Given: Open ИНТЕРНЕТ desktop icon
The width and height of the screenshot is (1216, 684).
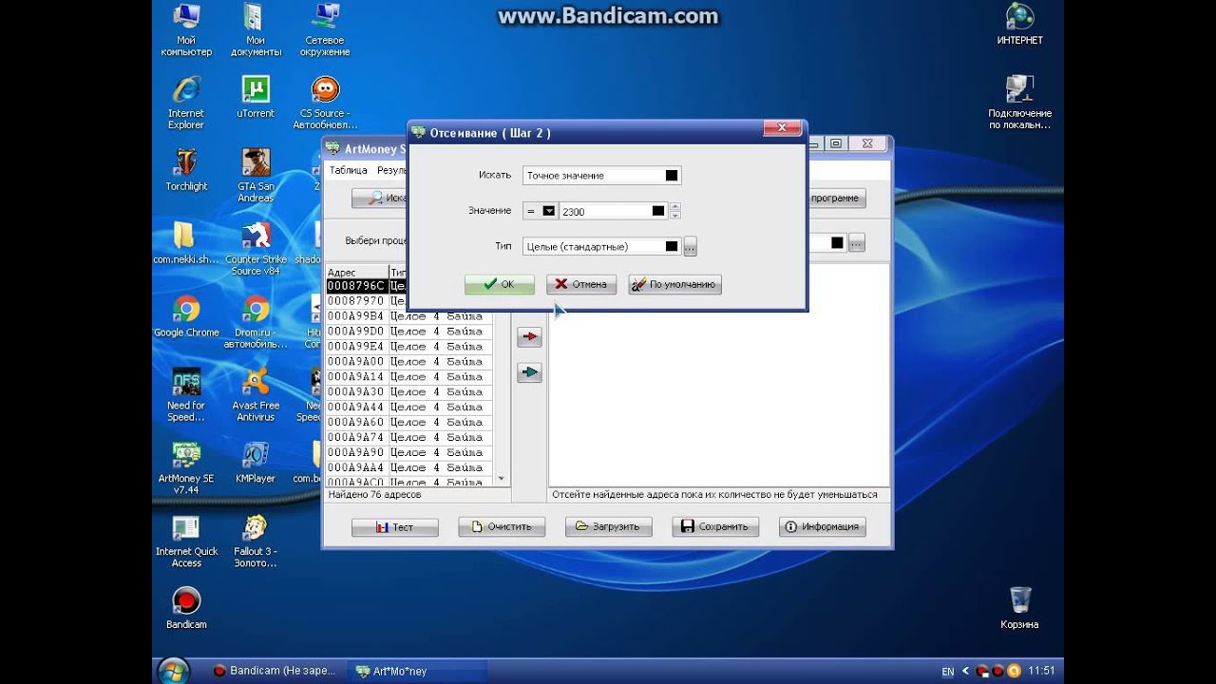Looking at the screenshot, I should (1020, 25).
